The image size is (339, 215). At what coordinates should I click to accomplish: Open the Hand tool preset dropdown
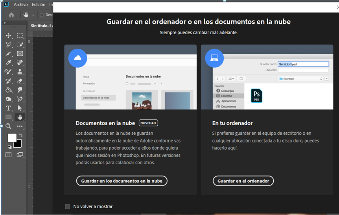pos(33,15)
